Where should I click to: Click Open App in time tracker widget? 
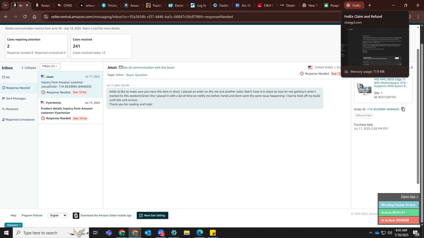[409, 197]
